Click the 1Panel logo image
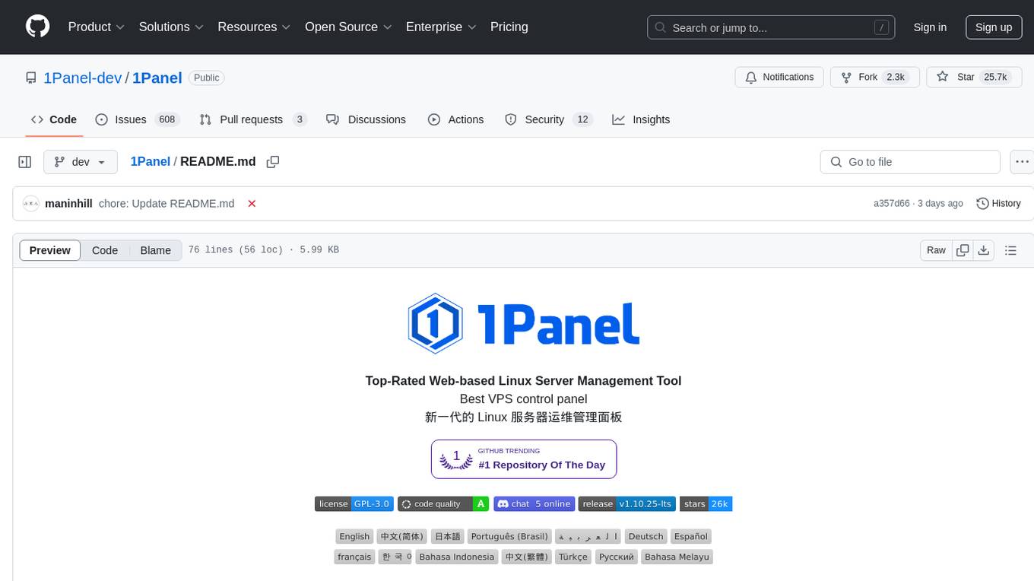Image resolution: width=1034 pixels, height=581 pixels. (x=523, y=323)
